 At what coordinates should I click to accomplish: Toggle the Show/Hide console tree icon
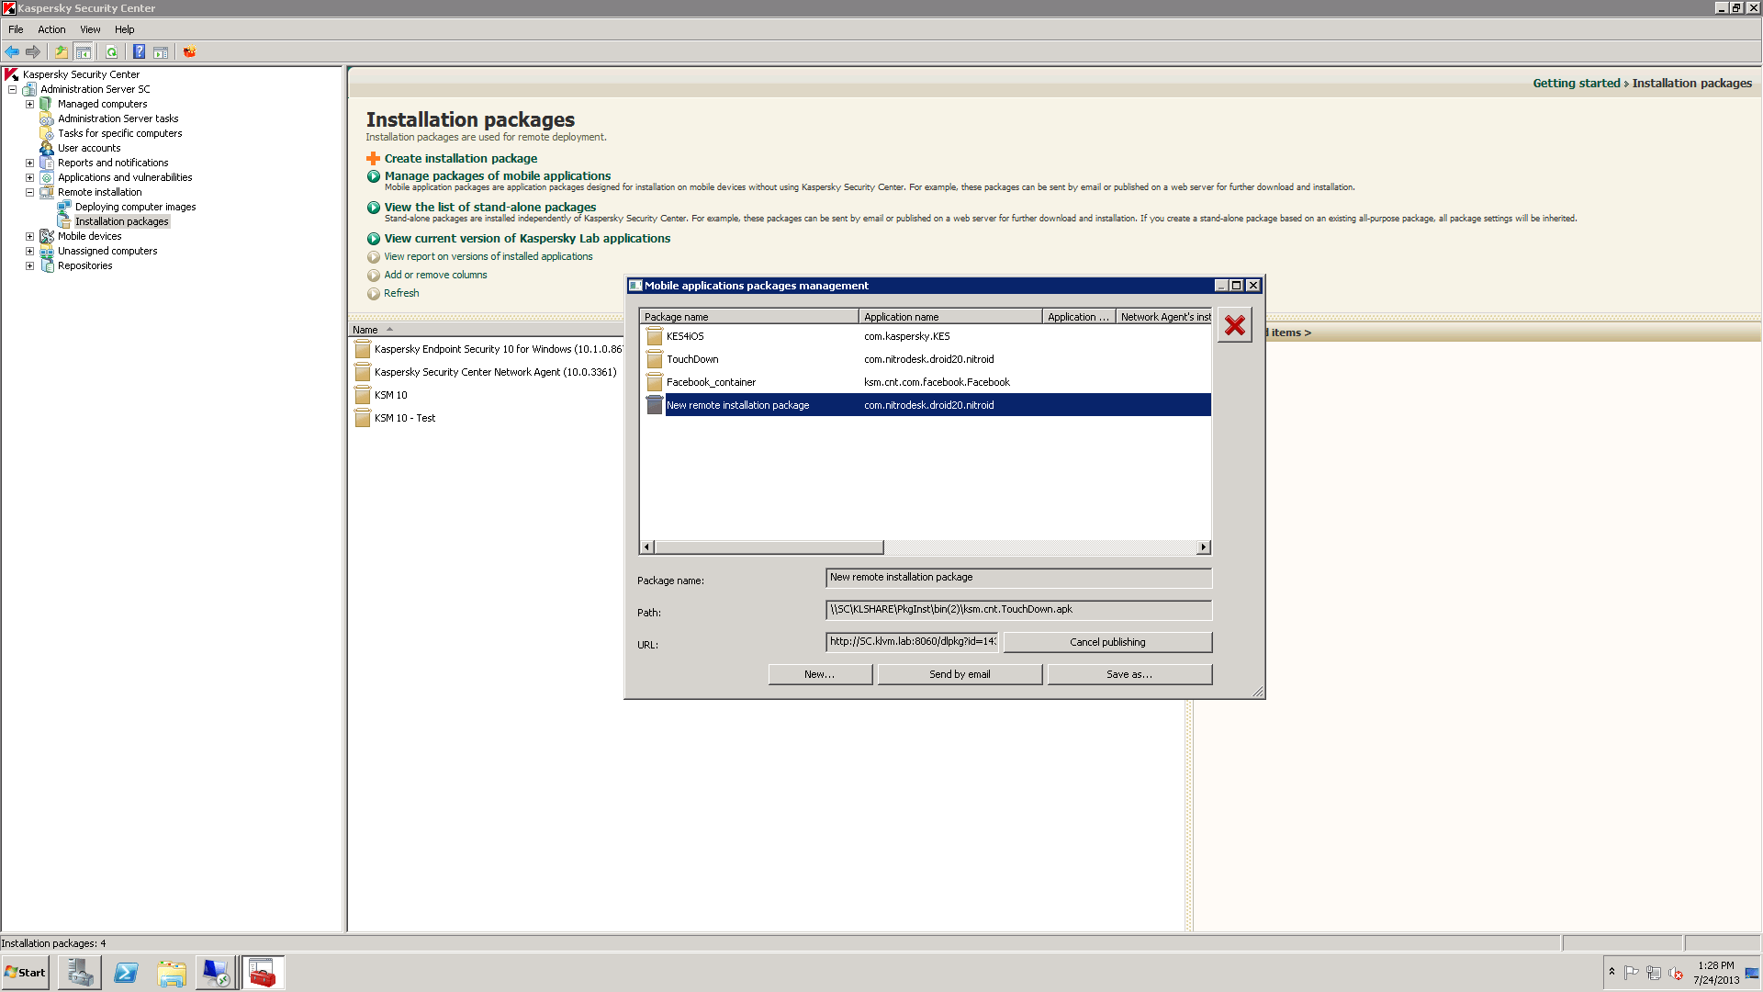84,51
